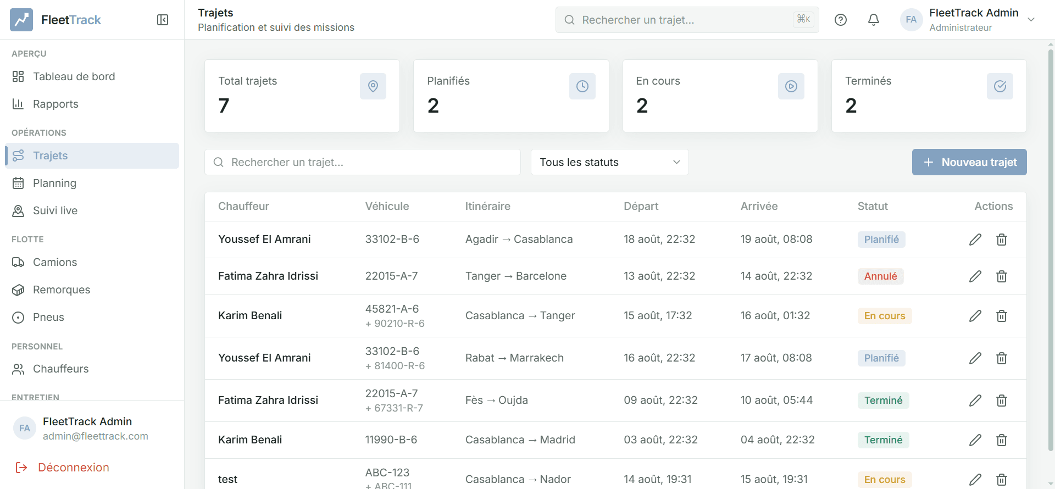Open the help question mark icon
1055x489 pixels.
click(x=841, y=20)
